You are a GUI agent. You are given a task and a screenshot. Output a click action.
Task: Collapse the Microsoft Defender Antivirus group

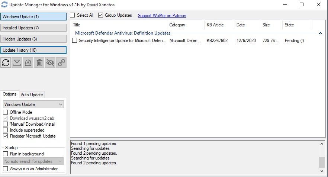point(320,33)
